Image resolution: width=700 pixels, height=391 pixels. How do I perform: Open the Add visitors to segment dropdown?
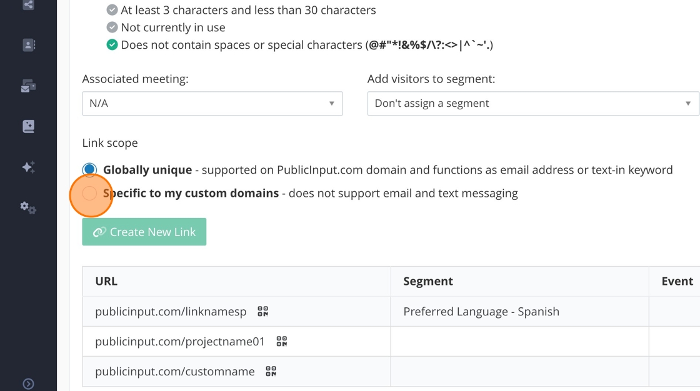coord(532,104)
